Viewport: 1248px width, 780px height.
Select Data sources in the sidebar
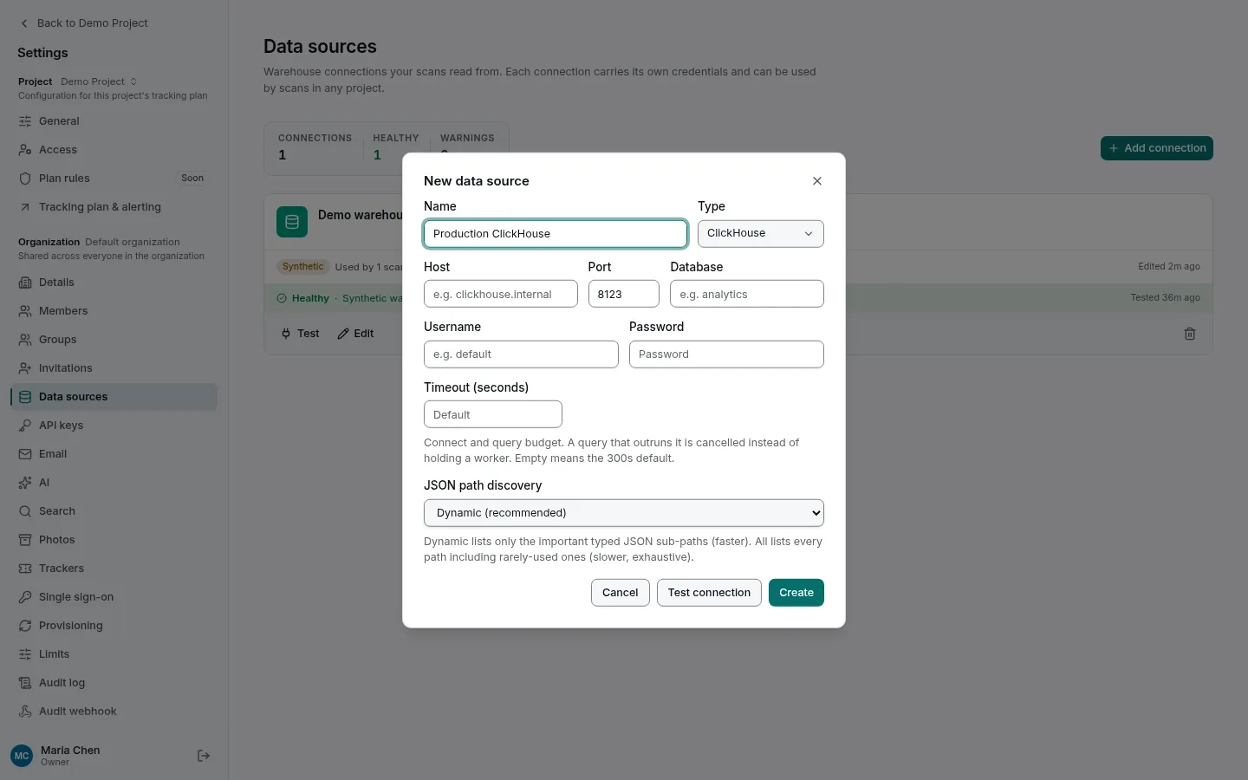pyautogui.click(x=114, y=397)
